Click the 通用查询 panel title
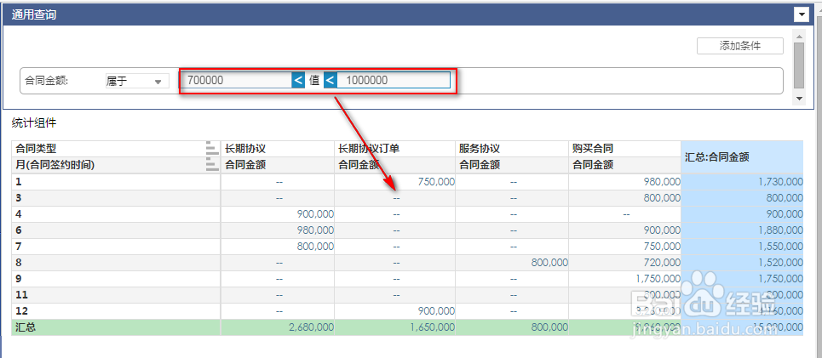Image resolution: width=822 pixels, height=358 pixels. click(x=34, y=14)
